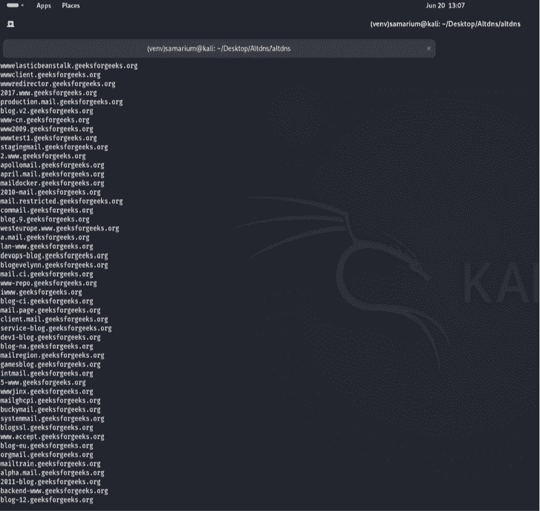
Task: Click wwwelasticbeanstalk.geeksforgeeks.org line
Action: coord(69,65)
